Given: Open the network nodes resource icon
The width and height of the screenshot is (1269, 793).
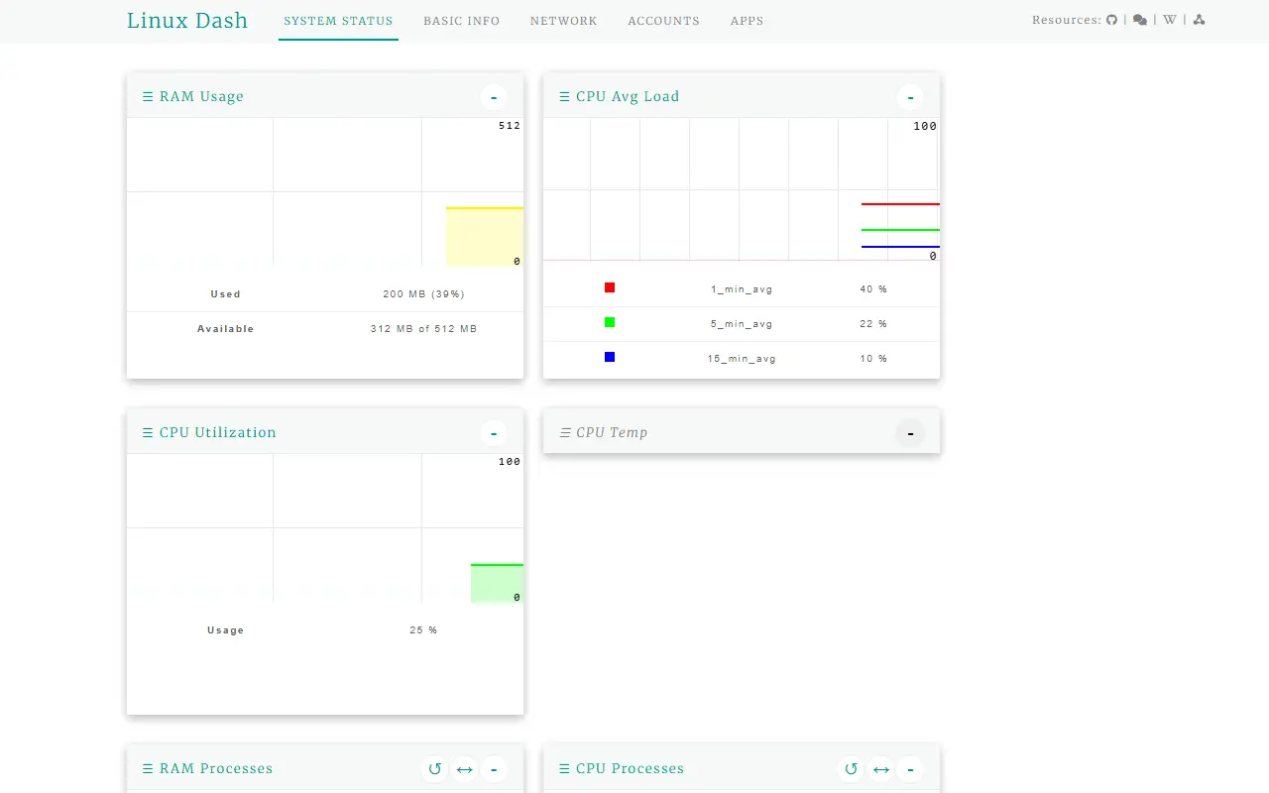Looking at the screenshot, I should click(1199, 20).
